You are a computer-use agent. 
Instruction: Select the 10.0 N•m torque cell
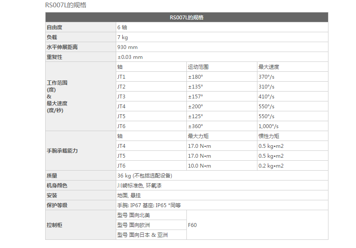(200, 166)
